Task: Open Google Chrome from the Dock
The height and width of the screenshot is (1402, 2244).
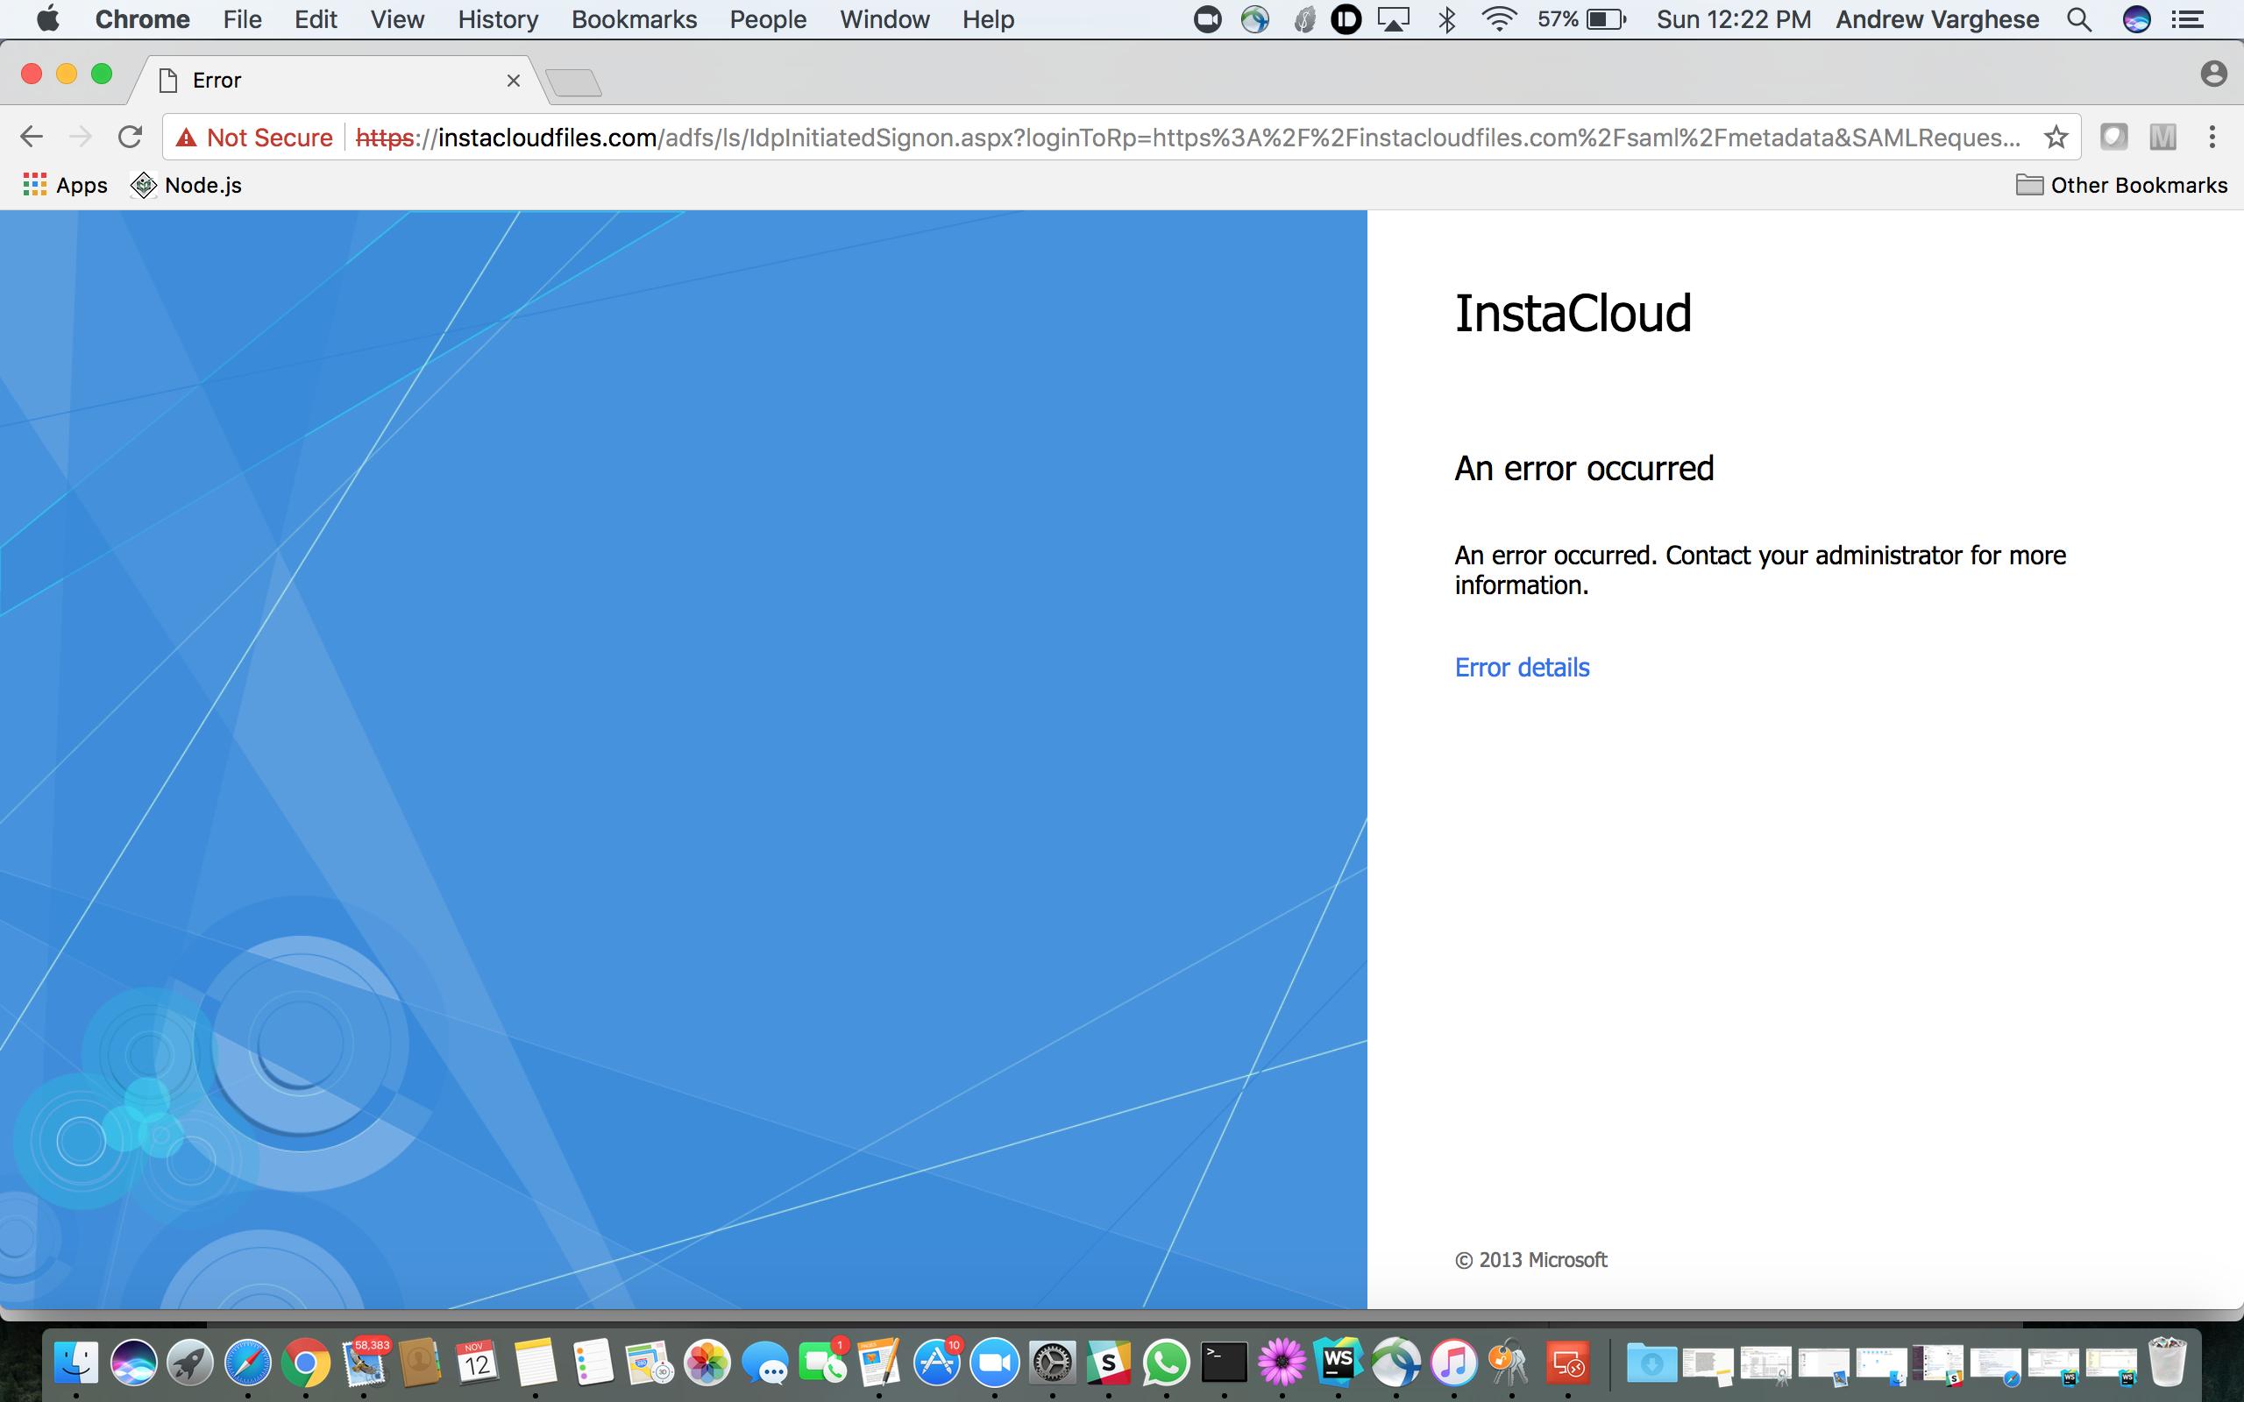Action: coord(305,1363)
